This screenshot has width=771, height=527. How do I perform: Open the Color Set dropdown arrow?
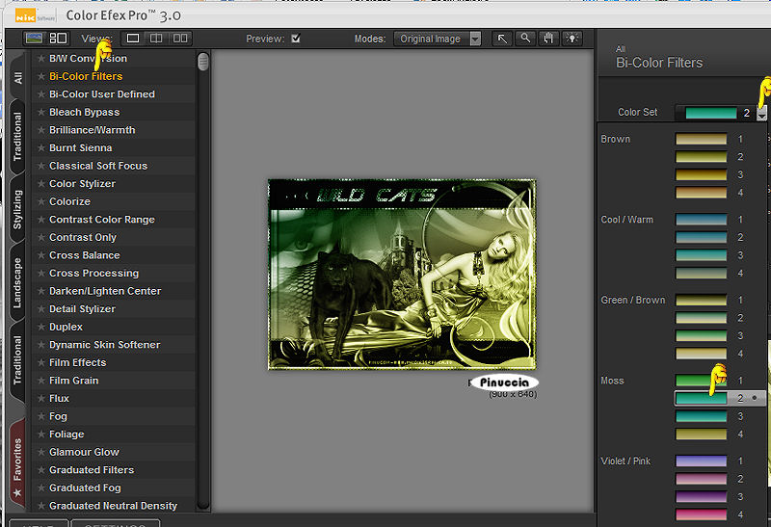761,113
